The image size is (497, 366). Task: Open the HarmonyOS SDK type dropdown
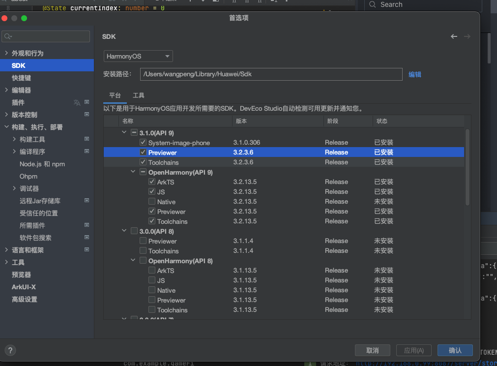pos(138,56)
